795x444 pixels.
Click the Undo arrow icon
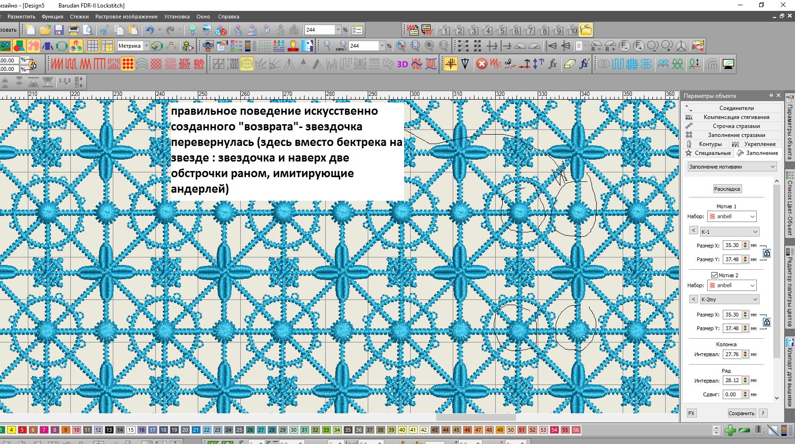(x=150, y=30)
